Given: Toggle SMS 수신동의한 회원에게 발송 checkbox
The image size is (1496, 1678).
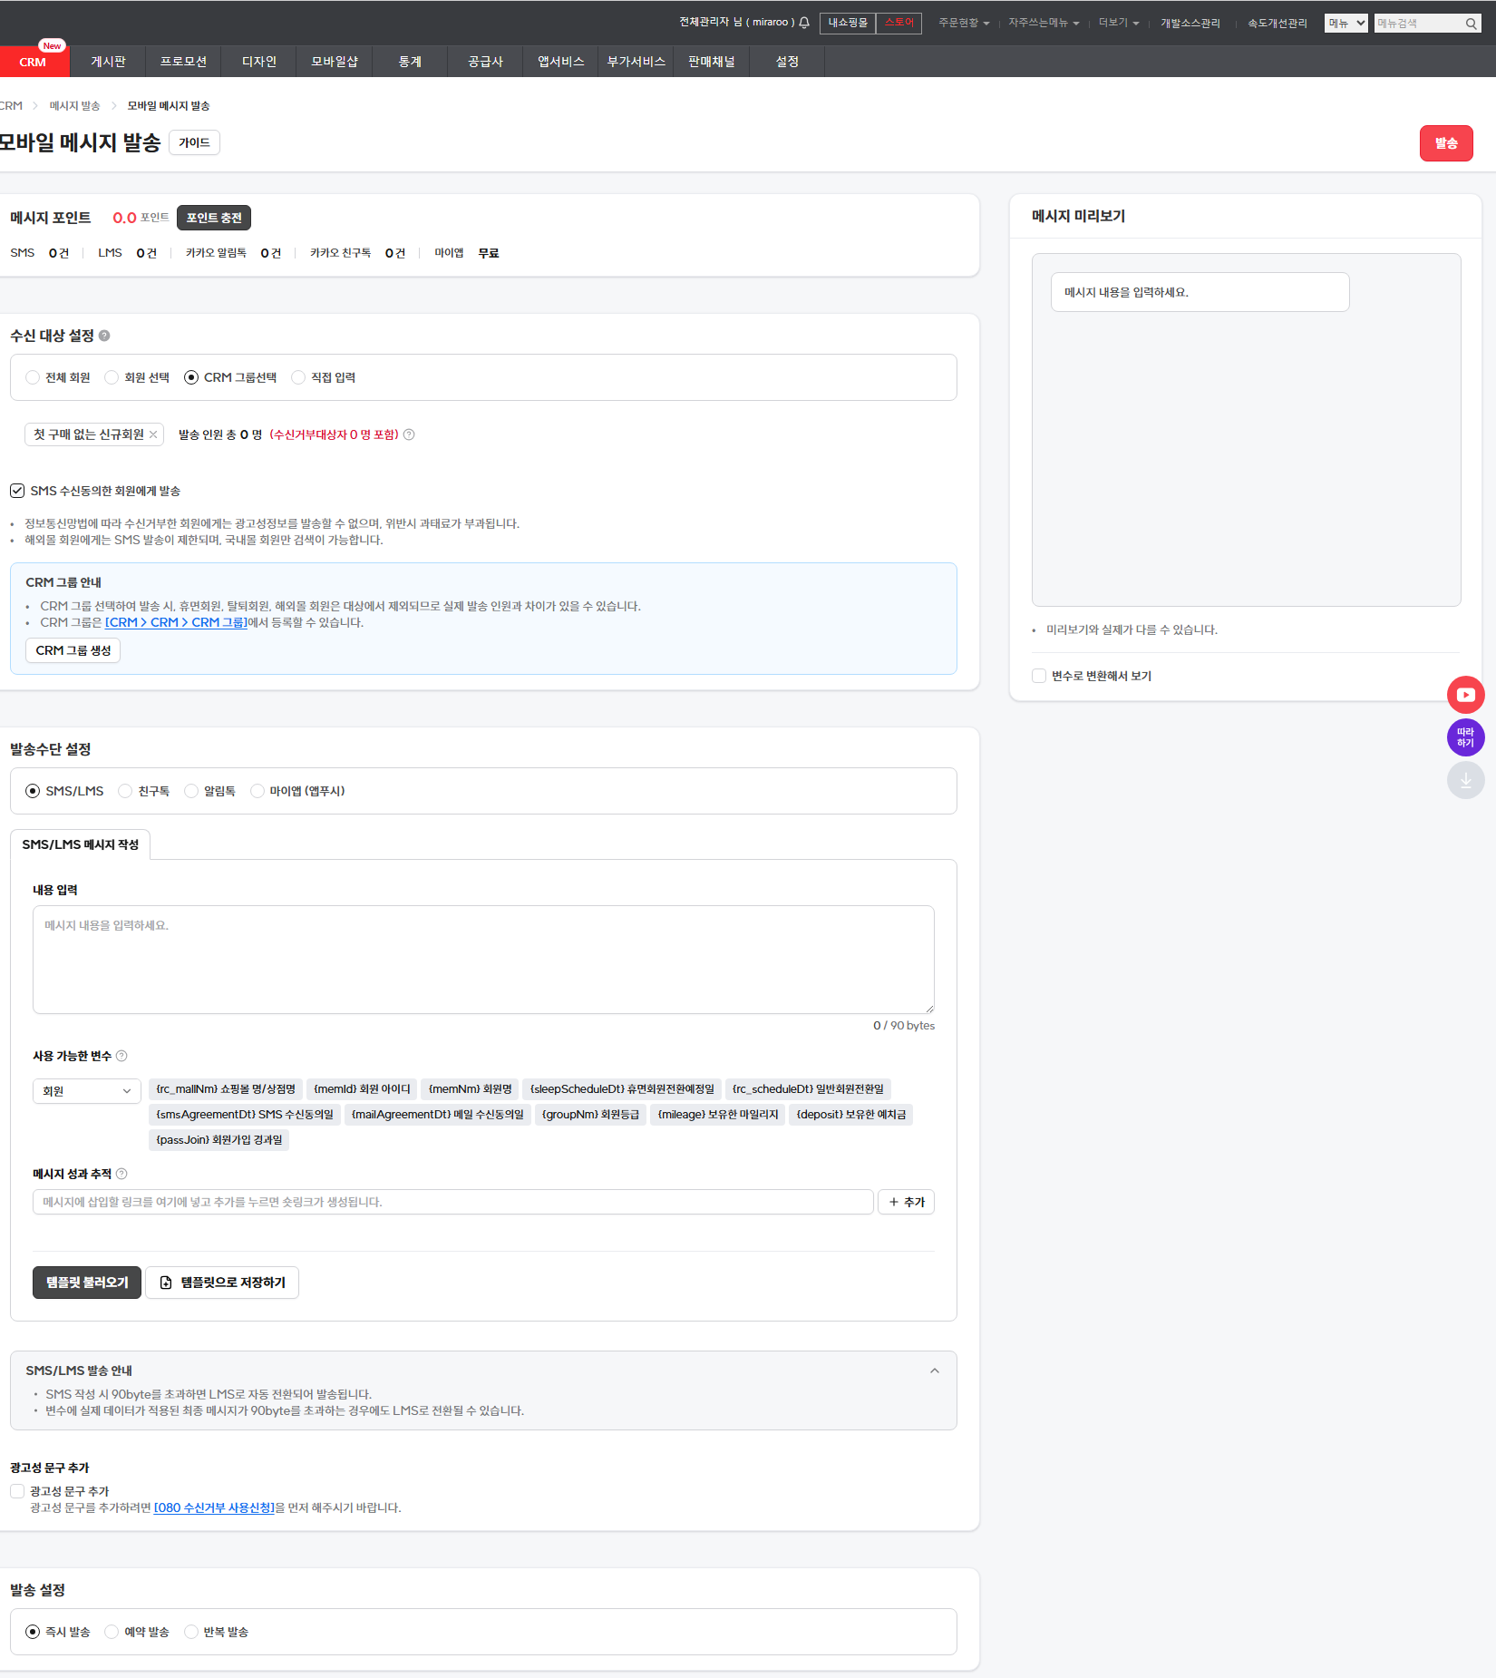Looking at the screenshot, I should (x=17, y=491).
